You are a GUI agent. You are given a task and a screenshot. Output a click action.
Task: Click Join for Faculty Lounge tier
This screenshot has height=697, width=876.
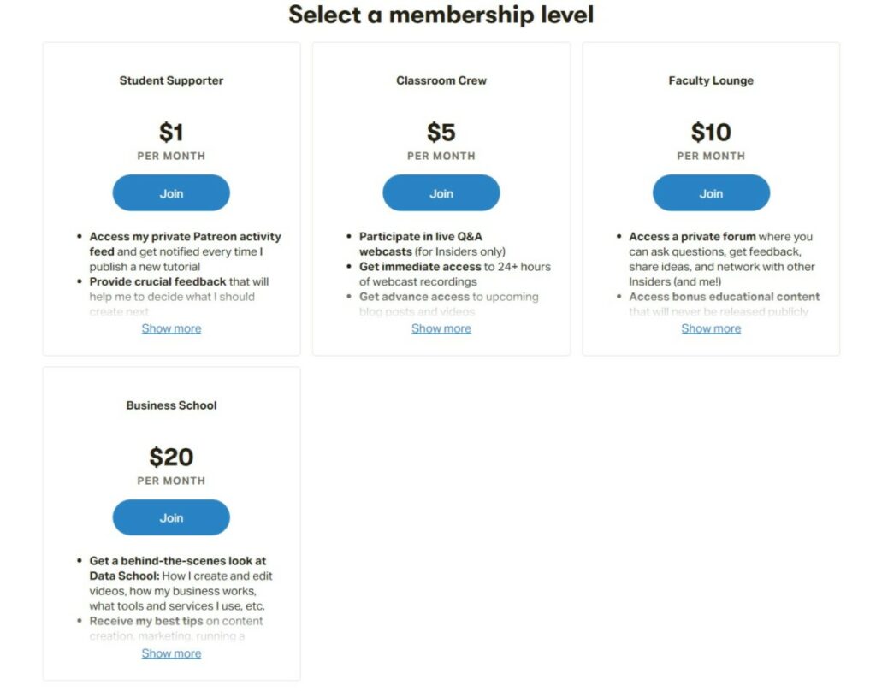tap(711, 192)
